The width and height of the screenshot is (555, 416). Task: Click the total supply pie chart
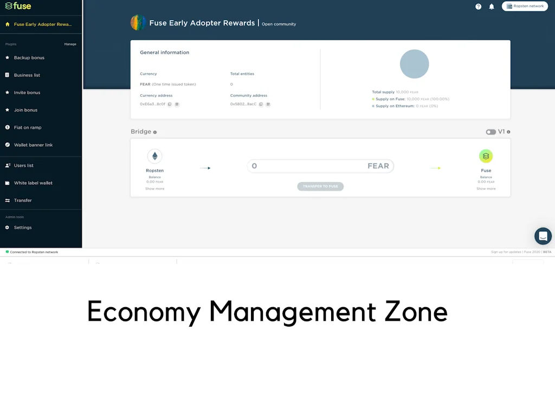[415, 64]
